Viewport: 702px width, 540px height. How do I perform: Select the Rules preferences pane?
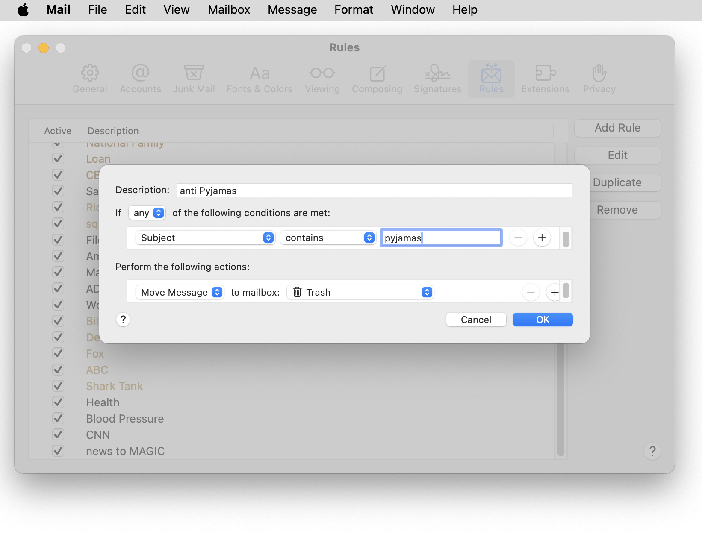tap(492, 79)
